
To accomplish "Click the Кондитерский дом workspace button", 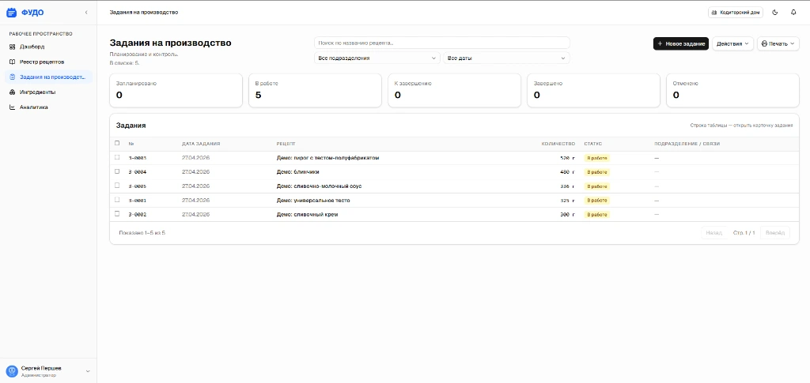I will pyautogui.click(x=736, y=13).
